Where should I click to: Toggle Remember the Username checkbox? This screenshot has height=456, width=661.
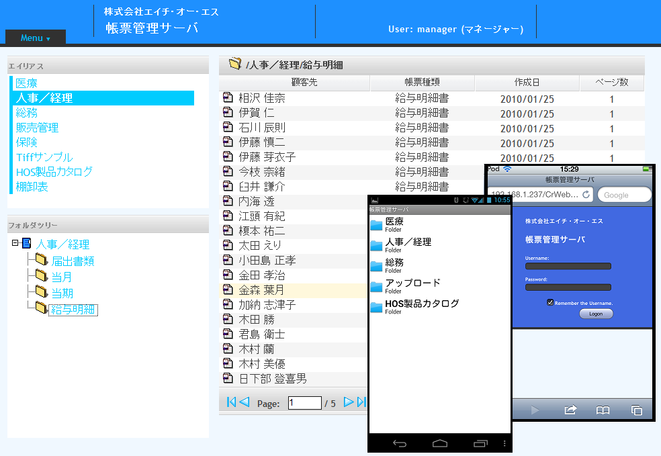coord(550,302)
